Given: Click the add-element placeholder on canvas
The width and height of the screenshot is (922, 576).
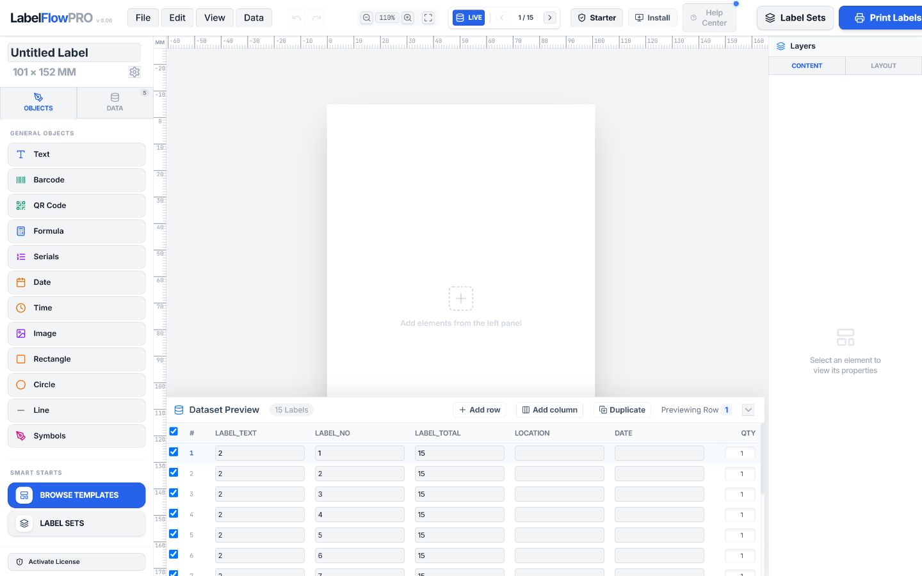Looking at the screenshot, I should tap(461, 298).
